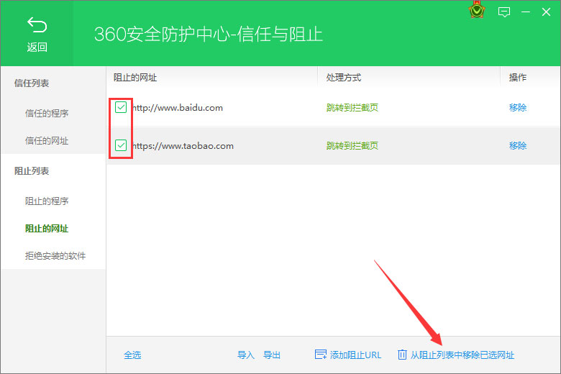This screenshot has width=561, height=374.
Task: Click the 阻止的网址 column header
Action: tap(135, 77)
